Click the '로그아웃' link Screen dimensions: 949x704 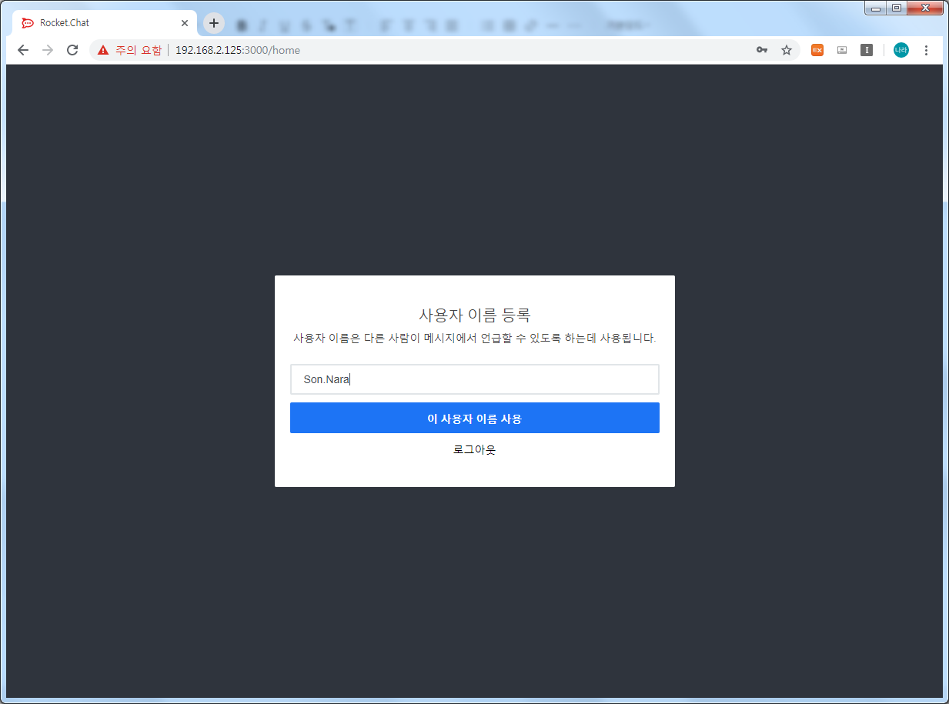tap(475, 450)
